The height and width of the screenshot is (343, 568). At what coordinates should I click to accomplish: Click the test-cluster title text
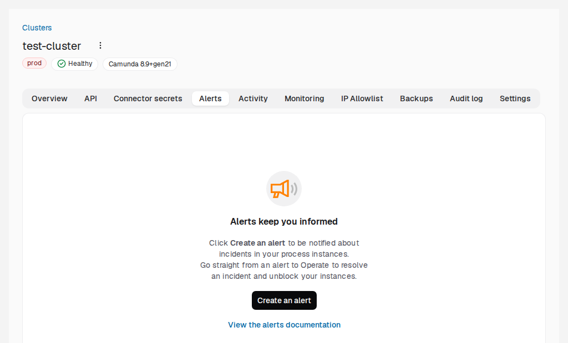point(52,46)
